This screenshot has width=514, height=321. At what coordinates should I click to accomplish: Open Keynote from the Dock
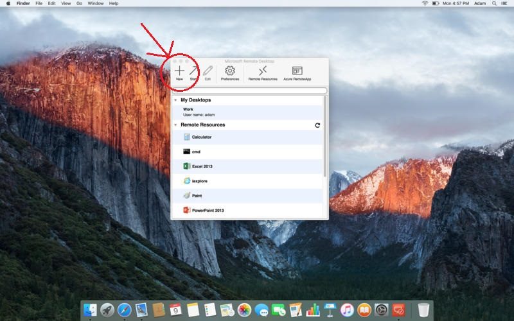point(330,309)
